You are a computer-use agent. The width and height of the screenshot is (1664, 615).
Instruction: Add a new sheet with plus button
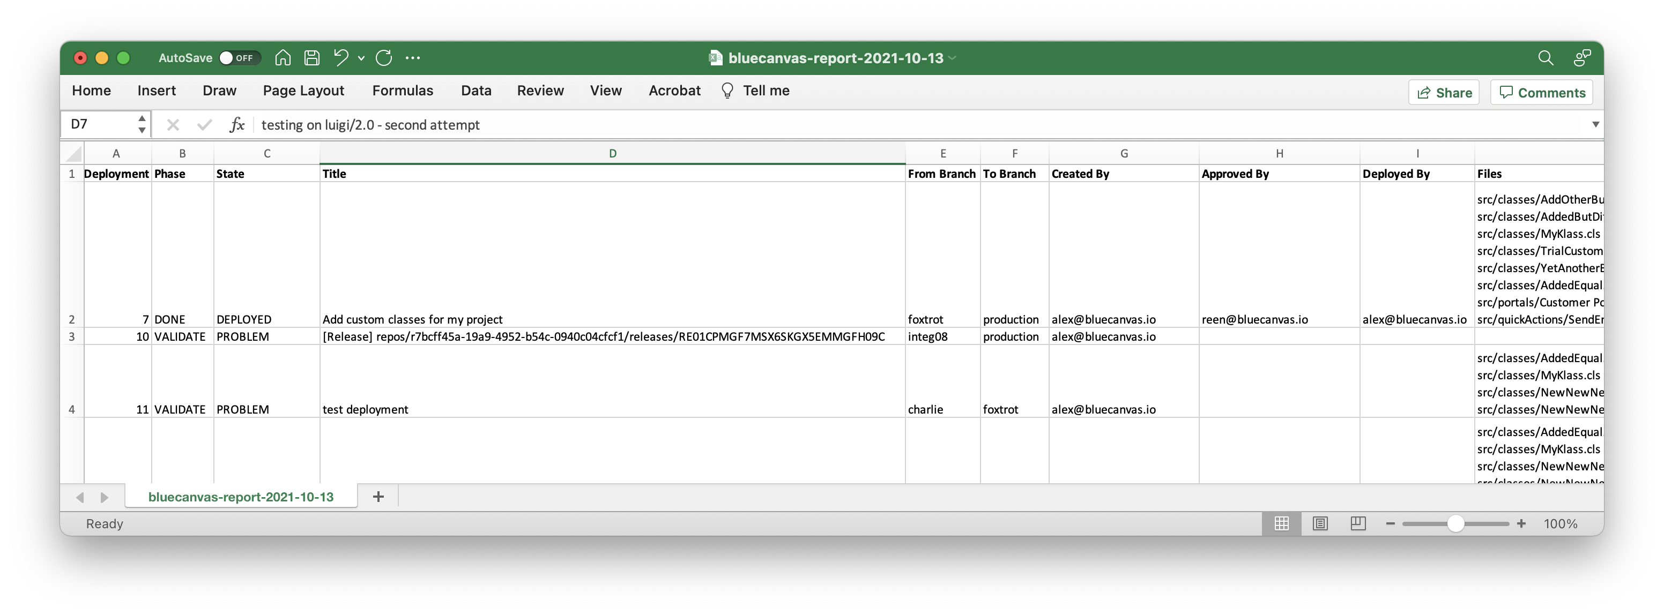[x=378, y=496]
